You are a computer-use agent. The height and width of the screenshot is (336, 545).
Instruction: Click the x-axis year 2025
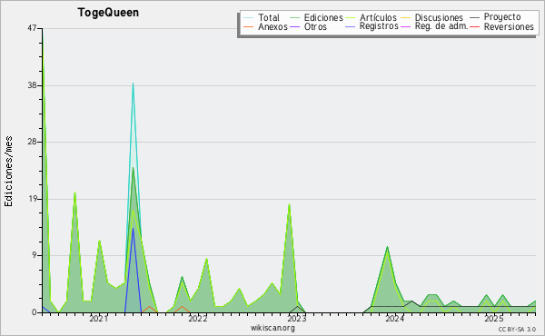[x=494, y=319]
